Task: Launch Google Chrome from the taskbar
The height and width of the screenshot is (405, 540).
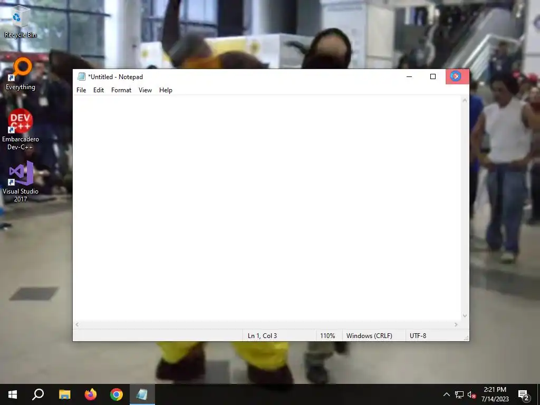Action: click(x=117, y=394)
